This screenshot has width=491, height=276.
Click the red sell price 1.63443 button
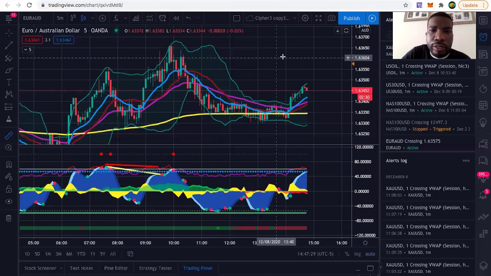[x=32, y=40]
